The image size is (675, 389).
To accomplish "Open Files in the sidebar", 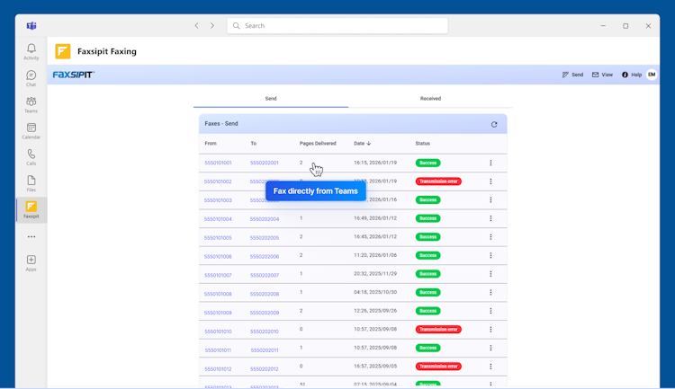I will 31,183.
